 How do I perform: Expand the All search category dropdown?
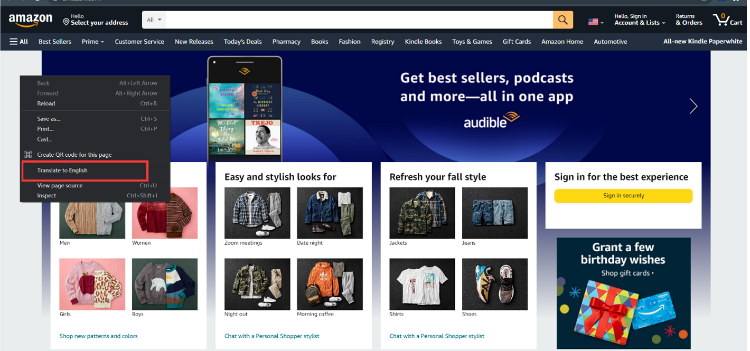pos(154,20)
